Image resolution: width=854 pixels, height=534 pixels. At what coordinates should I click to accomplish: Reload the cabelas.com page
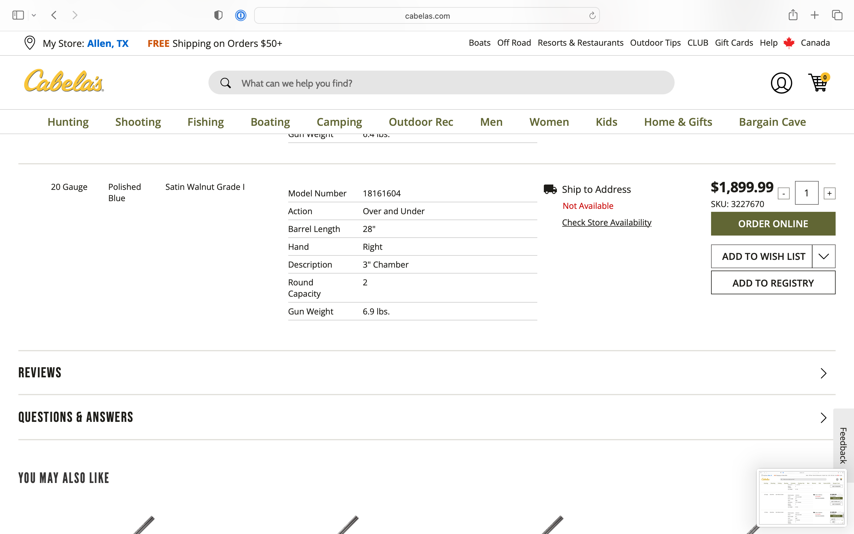(x=592, y=15)
